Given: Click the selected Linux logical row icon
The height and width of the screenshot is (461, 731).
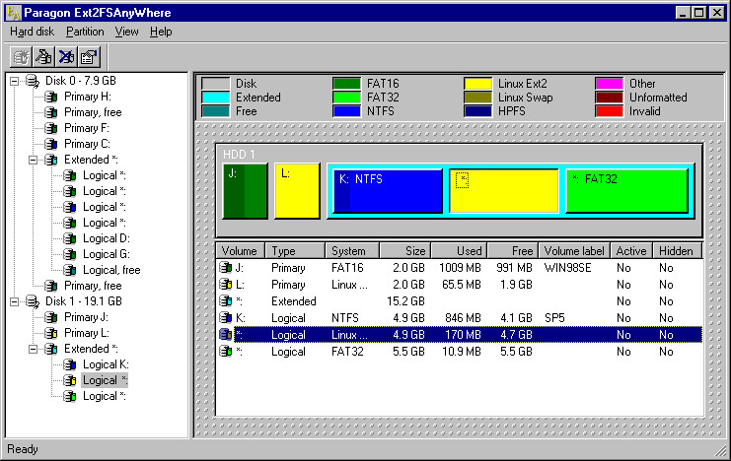Looking at the screenshot, I should [226, 334].
